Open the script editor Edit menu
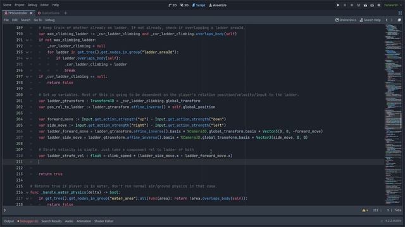Image resolution: width=405 pixels, height=227 pixels. click(x=15, y=20)
